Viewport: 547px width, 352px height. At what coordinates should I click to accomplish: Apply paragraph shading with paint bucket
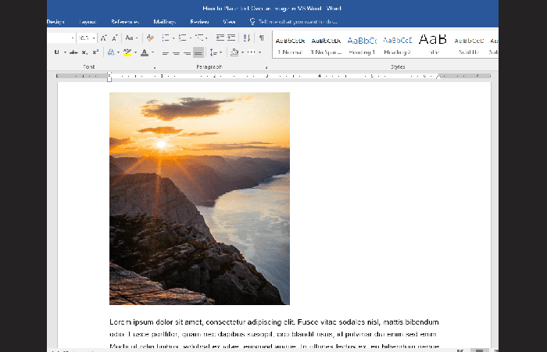pyautogui.click(x=234, y=52)
